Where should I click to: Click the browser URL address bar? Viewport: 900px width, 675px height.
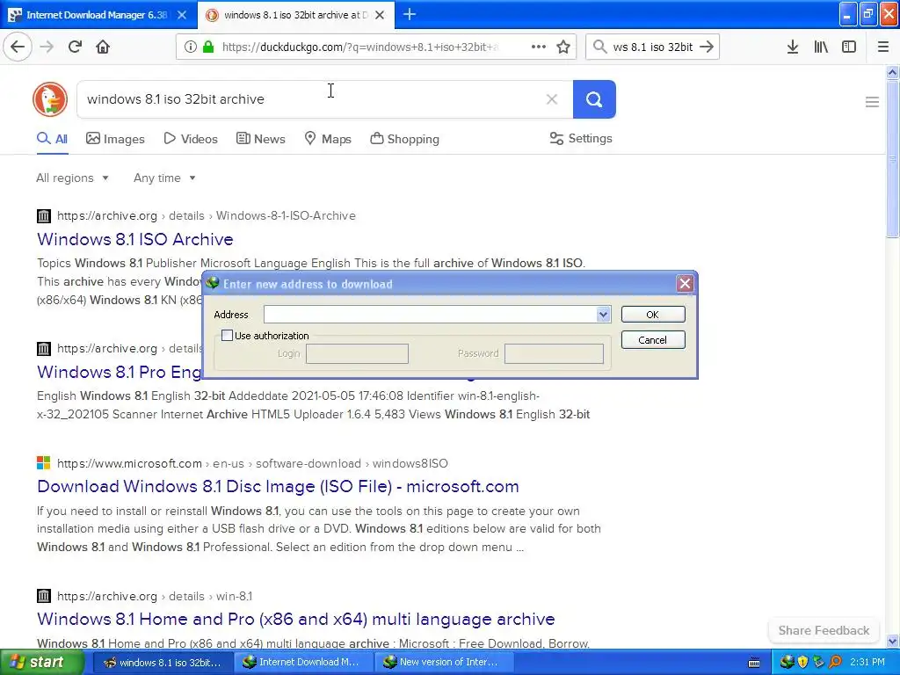359,47
